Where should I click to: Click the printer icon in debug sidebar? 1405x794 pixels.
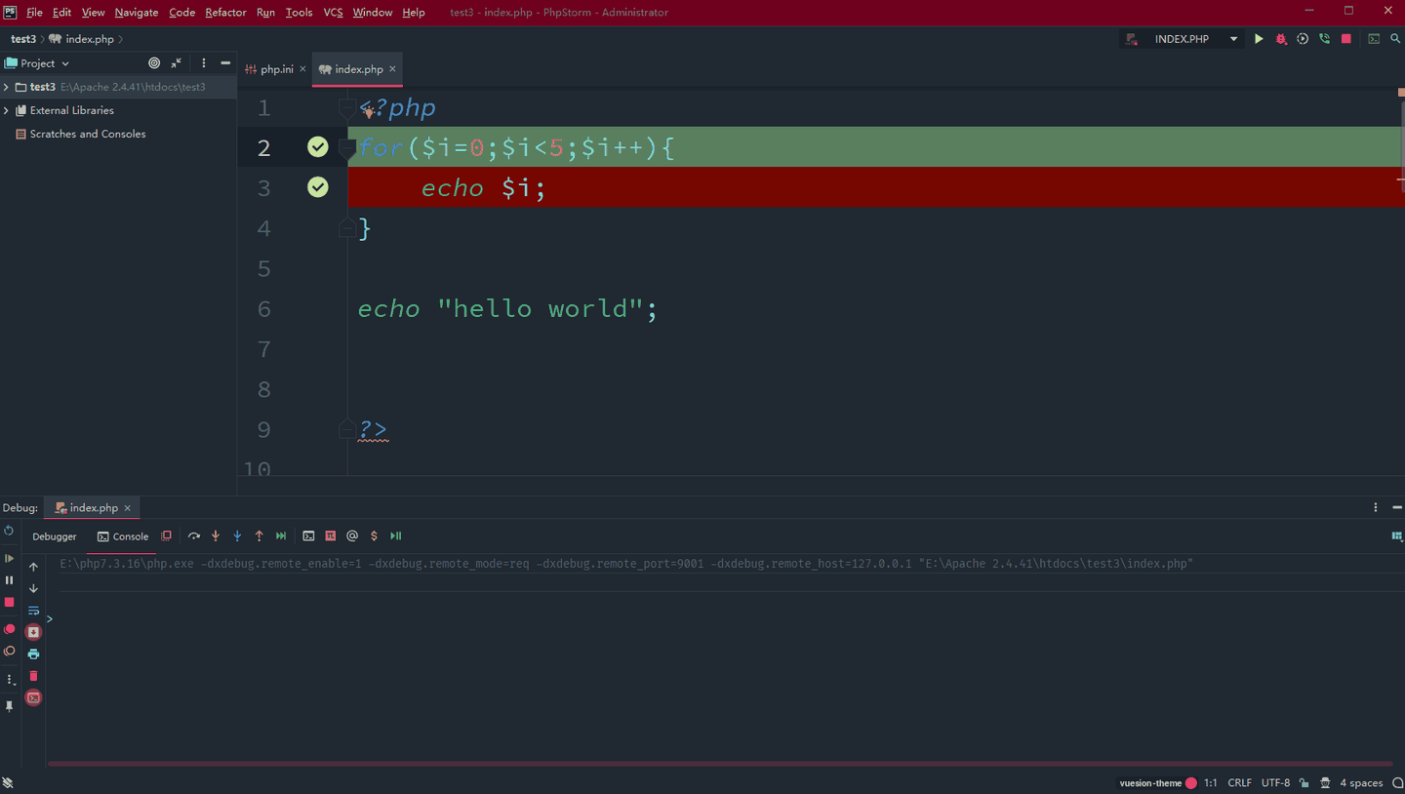tap(33, 654)
